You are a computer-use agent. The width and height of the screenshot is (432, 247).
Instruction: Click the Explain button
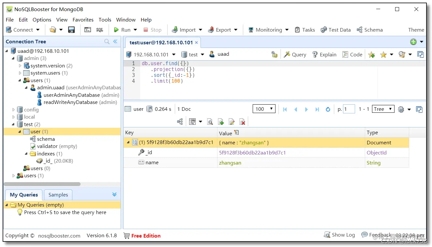pos(324,54)
